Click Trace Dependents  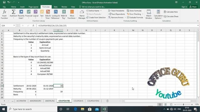point(117,14)
